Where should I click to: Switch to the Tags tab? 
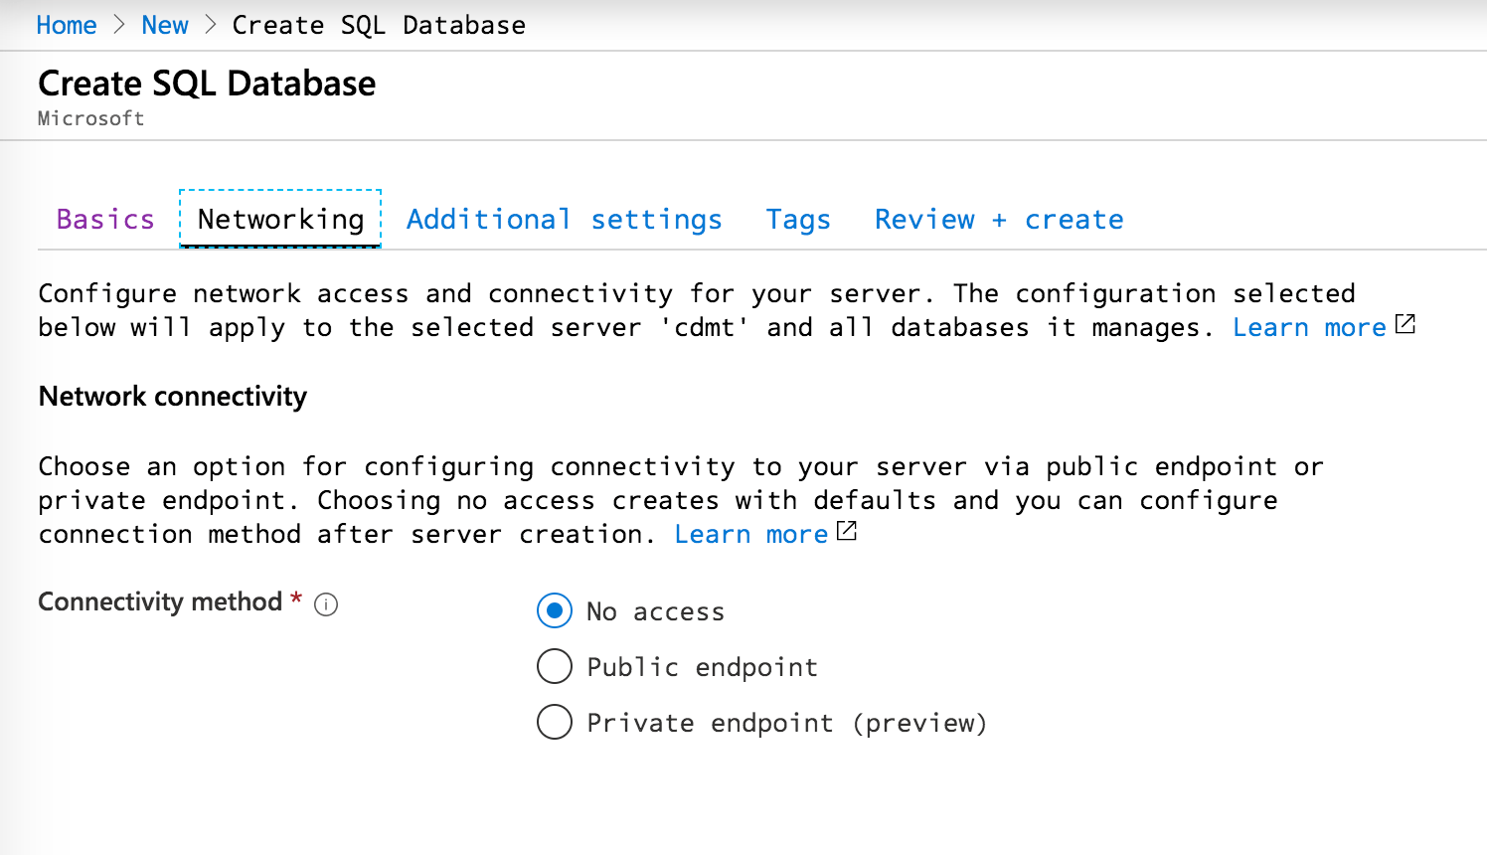pos(797,219)
